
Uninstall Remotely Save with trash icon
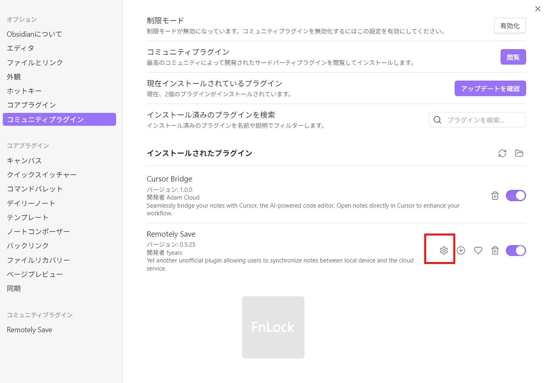pyautogui.click(x=495, y=250)
